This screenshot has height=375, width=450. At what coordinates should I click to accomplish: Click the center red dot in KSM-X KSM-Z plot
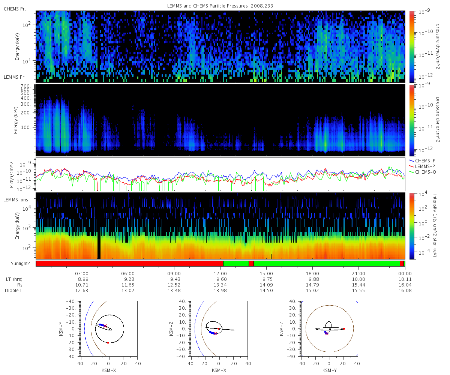(219, 328)
